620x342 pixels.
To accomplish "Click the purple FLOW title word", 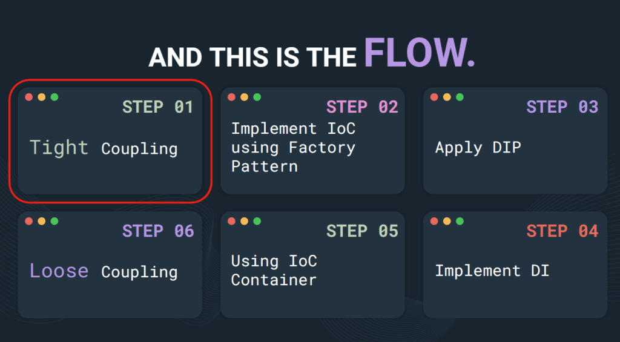I will (x=419, y=53).
